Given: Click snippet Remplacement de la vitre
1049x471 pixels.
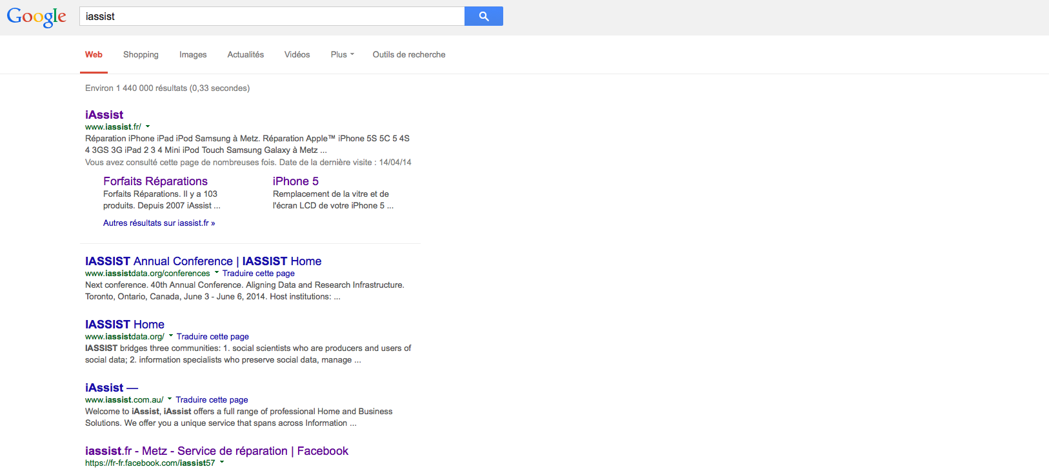Looking at the screenshot, I should click(333, 200).
